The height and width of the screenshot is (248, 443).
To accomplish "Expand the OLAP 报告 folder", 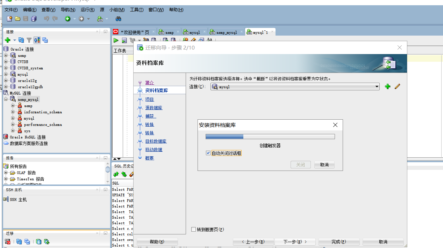I will click(x=6, y=173).
